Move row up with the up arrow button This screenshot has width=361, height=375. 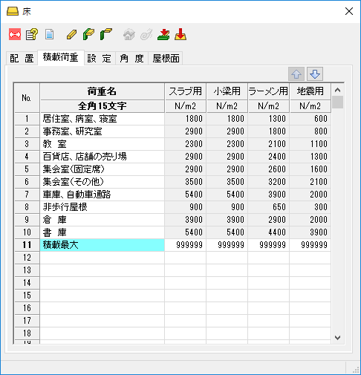(296, 74)
